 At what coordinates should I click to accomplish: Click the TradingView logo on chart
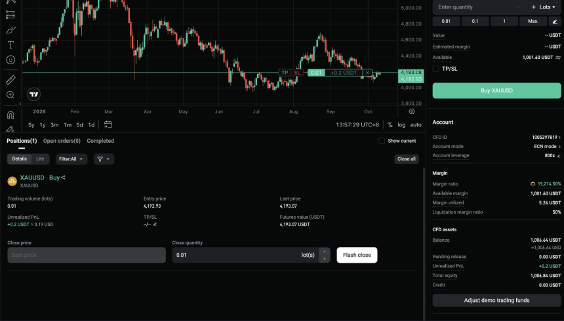(x=34, y=94)
